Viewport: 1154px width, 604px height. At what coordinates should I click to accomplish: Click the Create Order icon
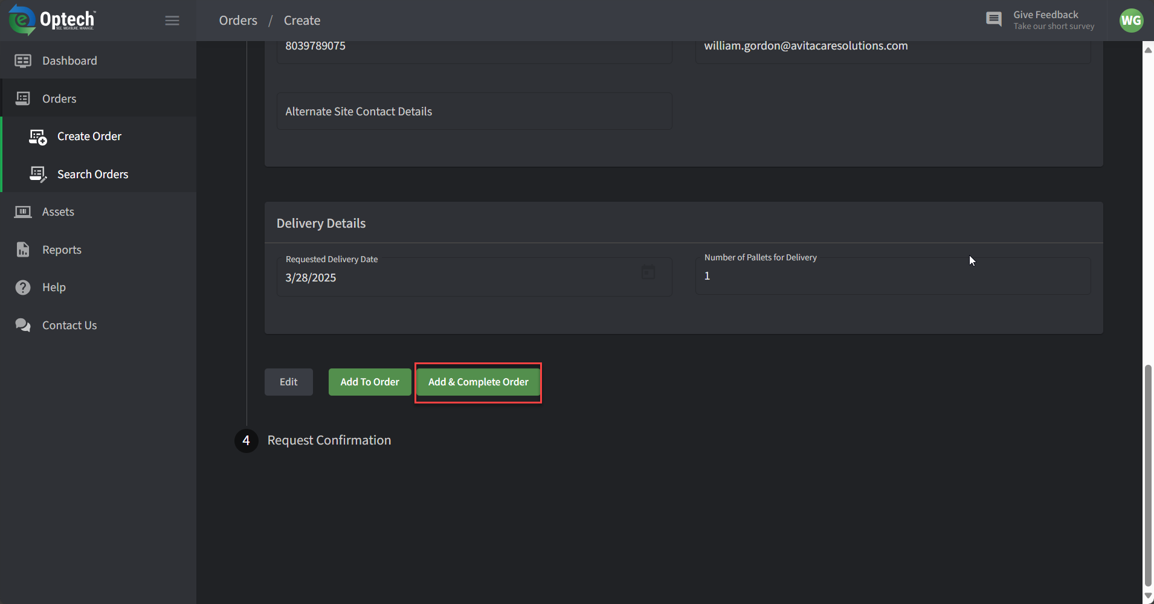click(x=37, y=137)
